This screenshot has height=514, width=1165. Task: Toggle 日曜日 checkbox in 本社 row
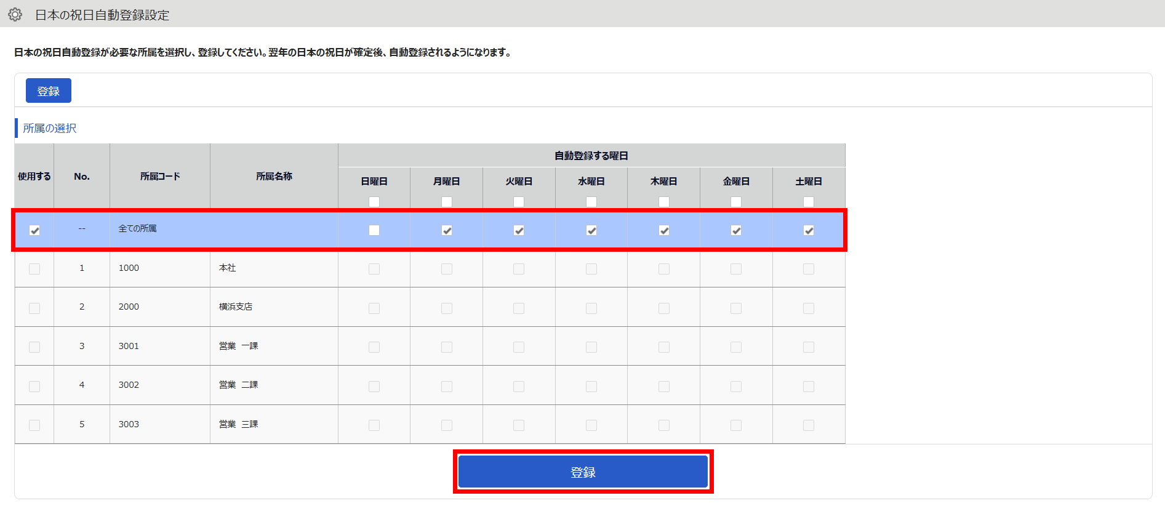(x=374, y=269)
